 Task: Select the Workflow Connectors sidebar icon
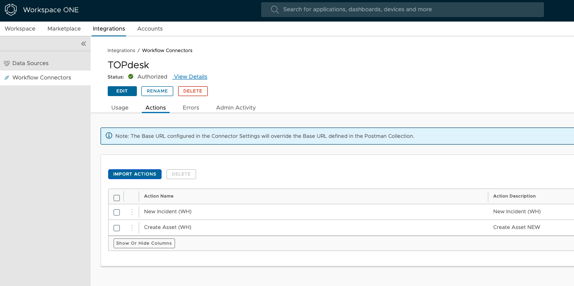tap(6, 77)
